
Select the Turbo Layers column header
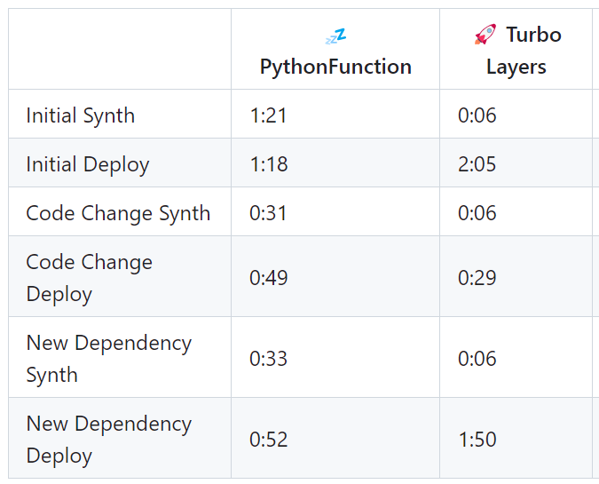tap(516, 51)
